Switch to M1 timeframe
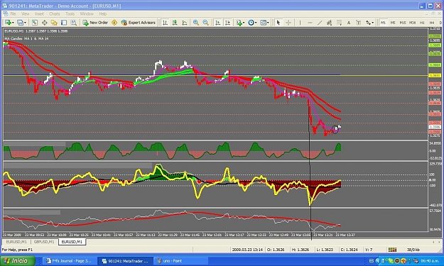This screenshot has height=266, width=444. pos(383,22)
